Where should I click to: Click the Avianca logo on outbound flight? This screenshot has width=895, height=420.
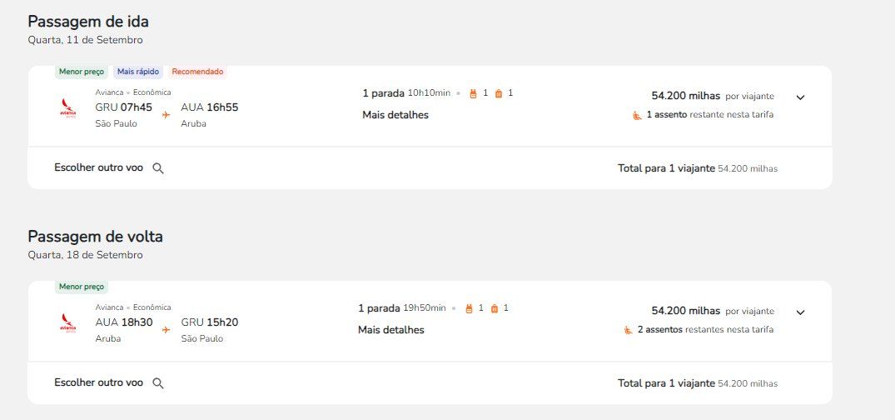click(68, 107)
